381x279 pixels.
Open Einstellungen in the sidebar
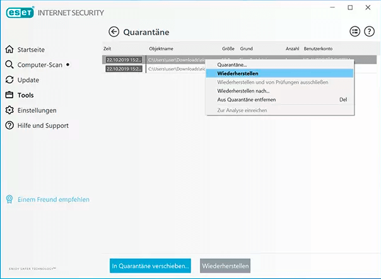pyautogui.click(x=37, y=110)
